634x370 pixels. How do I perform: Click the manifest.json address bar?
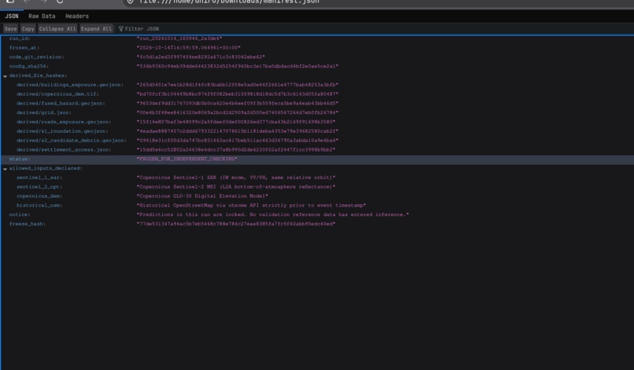pyautogui.click(x=228, y=2)
